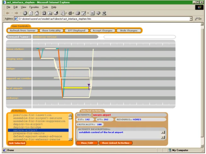Click the Windows flag logo icon
Screen dimensions: 206x154
tap(199, 7)
